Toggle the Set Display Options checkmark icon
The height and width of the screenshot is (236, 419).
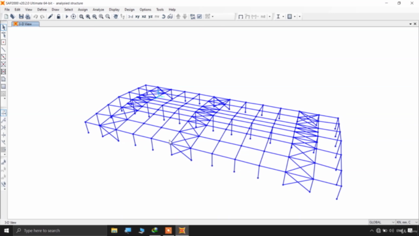pyautogui.click(x=199, y=16)
